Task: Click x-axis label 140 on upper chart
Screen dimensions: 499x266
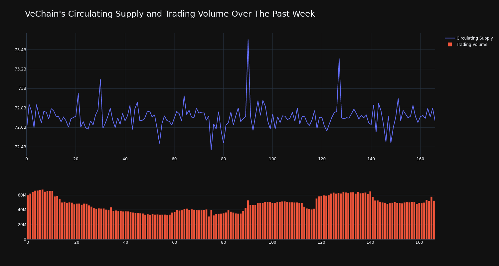Action: click(371, 159)
